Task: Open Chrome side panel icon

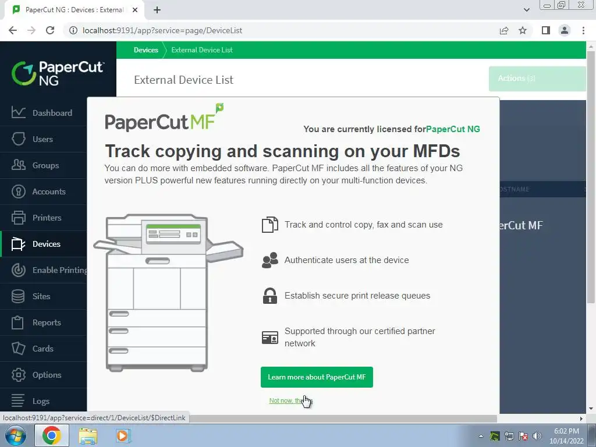Action: 546,30
